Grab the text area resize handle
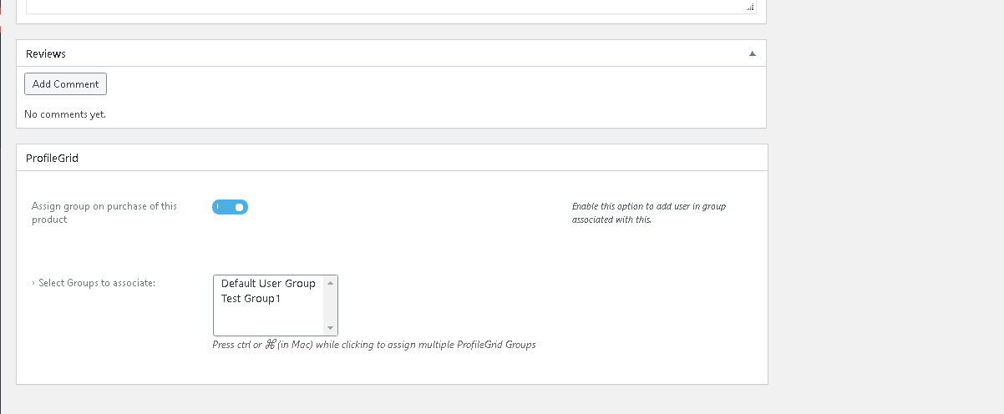 click(751, 7)
